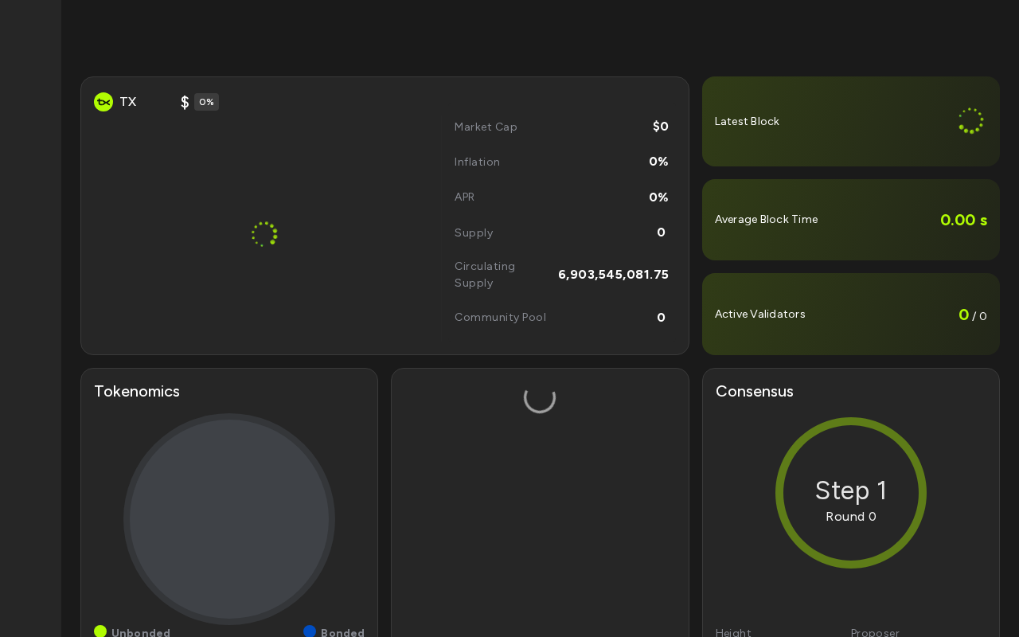This screenshot has width=1019, height=637.
Task: Click the Tokenomics heading
Action: tap(137, 391)
